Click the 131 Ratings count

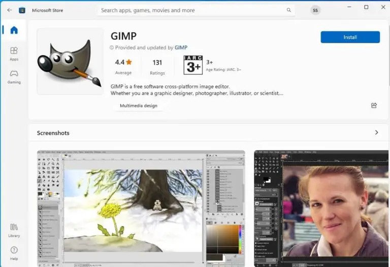(x=157, y=66)
